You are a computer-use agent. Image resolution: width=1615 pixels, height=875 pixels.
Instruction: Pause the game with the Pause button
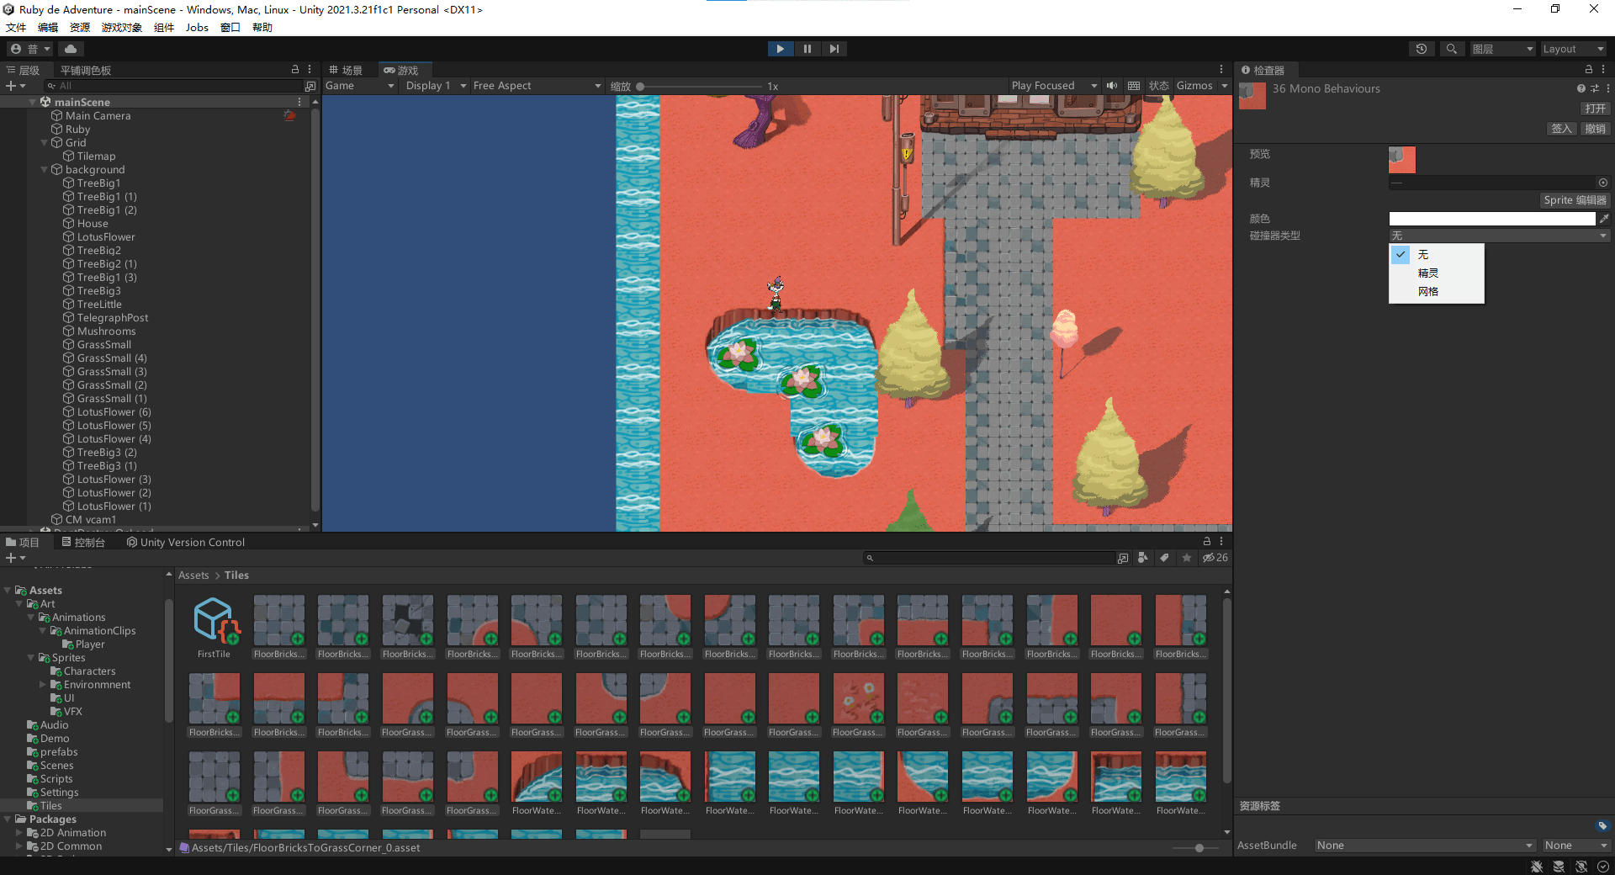(x=807, y=49)
